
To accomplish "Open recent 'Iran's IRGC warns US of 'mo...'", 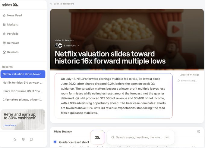I will click(23, 91).
